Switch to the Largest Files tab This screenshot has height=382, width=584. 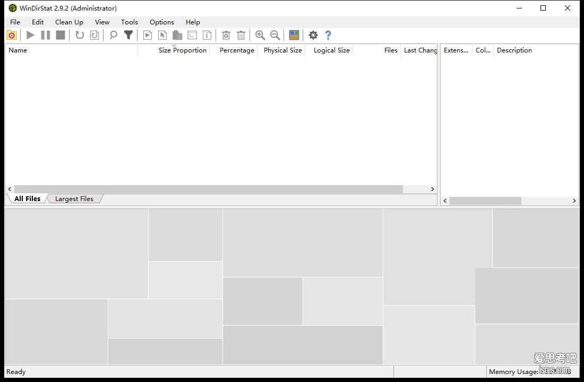pyautogui.click(x=74, y=199)
